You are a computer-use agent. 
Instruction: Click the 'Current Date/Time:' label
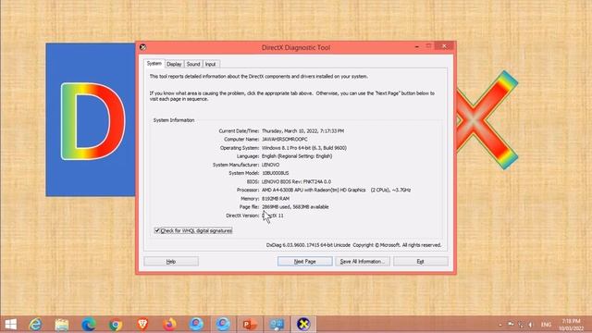(239, 131)
